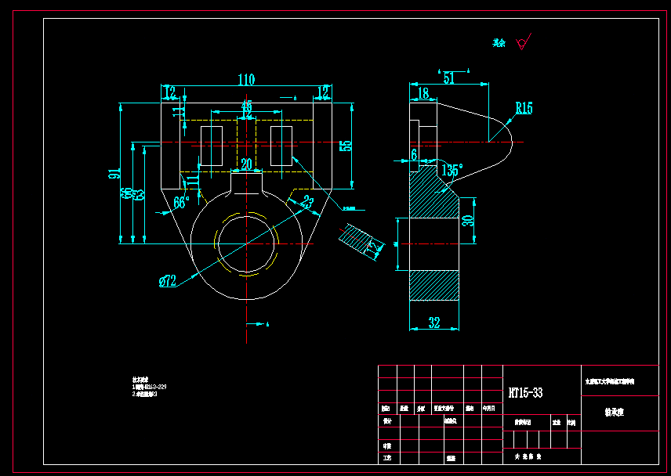This screenshot has width=671, height=476.
Task: Click the ø72 diameter dimension label
Action: (168, 281)
